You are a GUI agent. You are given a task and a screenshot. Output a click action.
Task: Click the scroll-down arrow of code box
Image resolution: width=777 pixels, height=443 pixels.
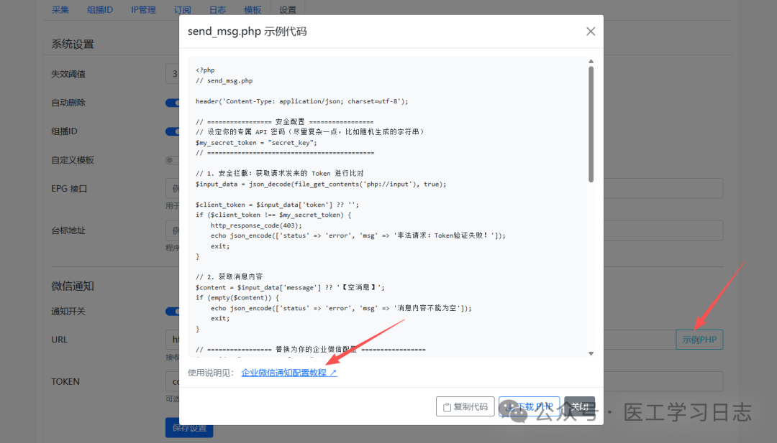point(591,353)
